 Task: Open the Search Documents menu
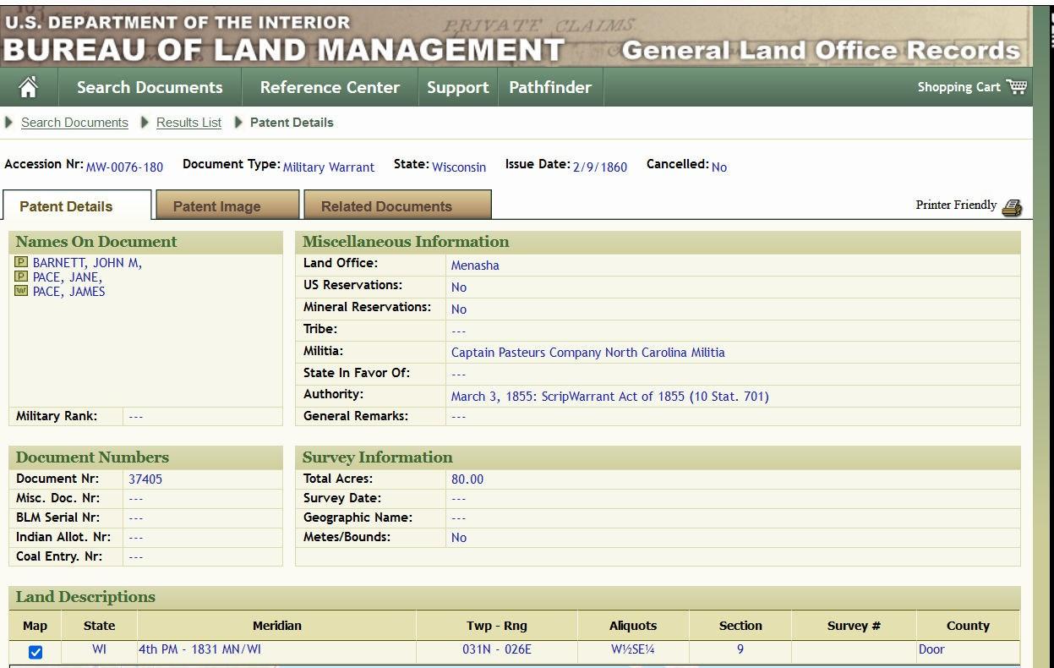pyautogui.click(x=150, y=87)
